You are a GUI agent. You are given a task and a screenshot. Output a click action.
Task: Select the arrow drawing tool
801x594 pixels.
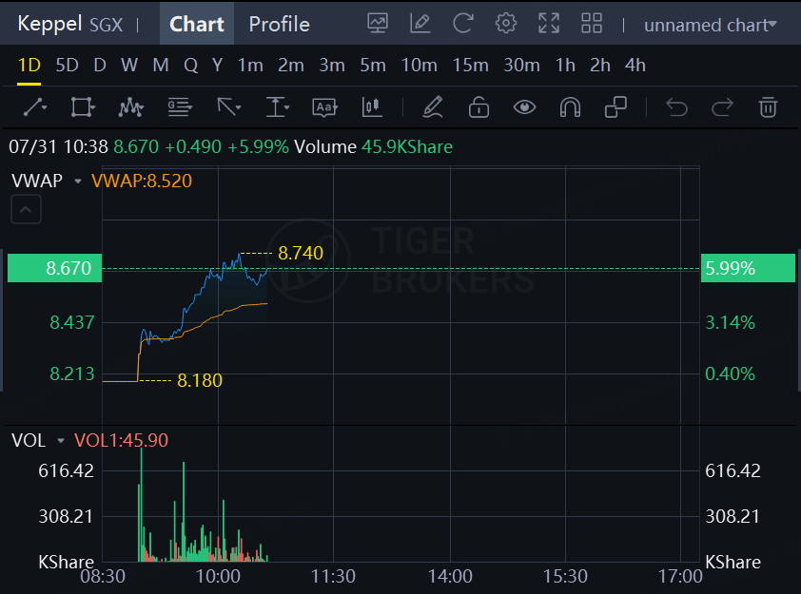228,107
